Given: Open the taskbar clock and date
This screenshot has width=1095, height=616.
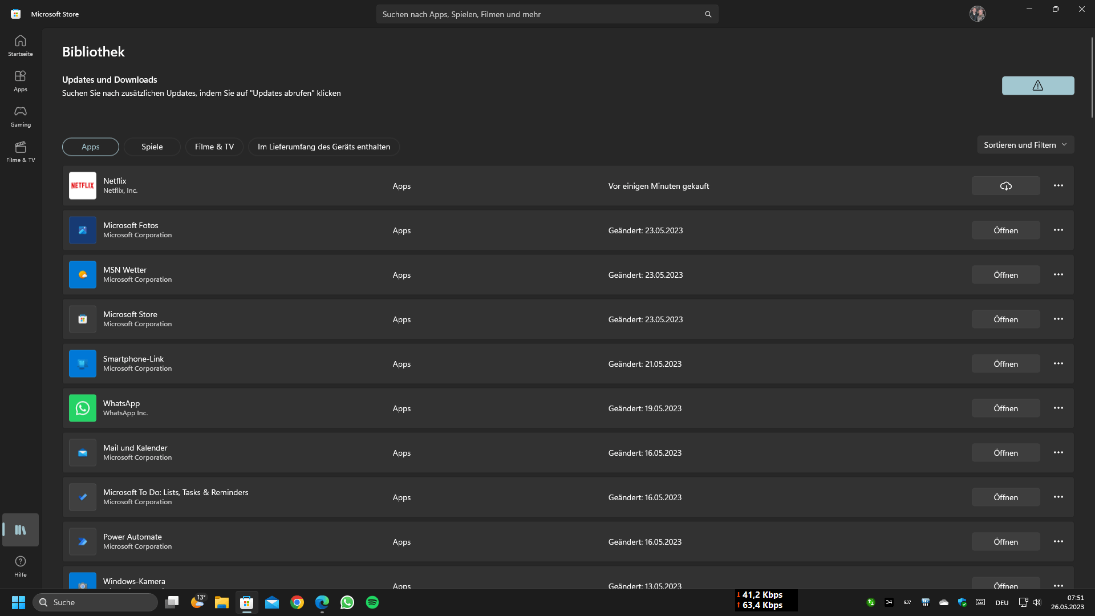Looking at the screenshot, I should (1068, 602).
